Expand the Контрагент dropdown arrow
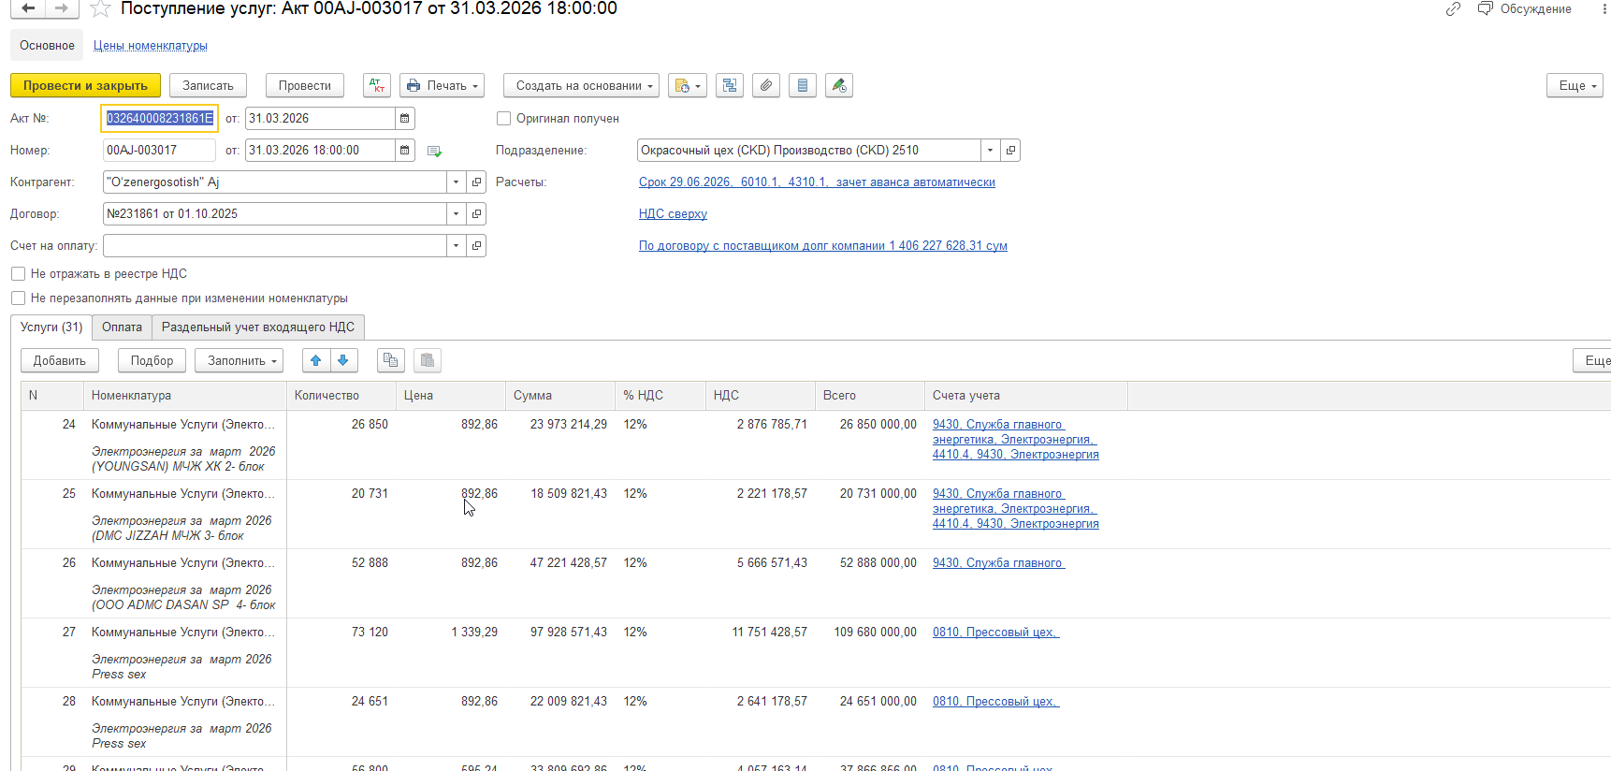The image size is (1611, 771). tap(456, 182)
